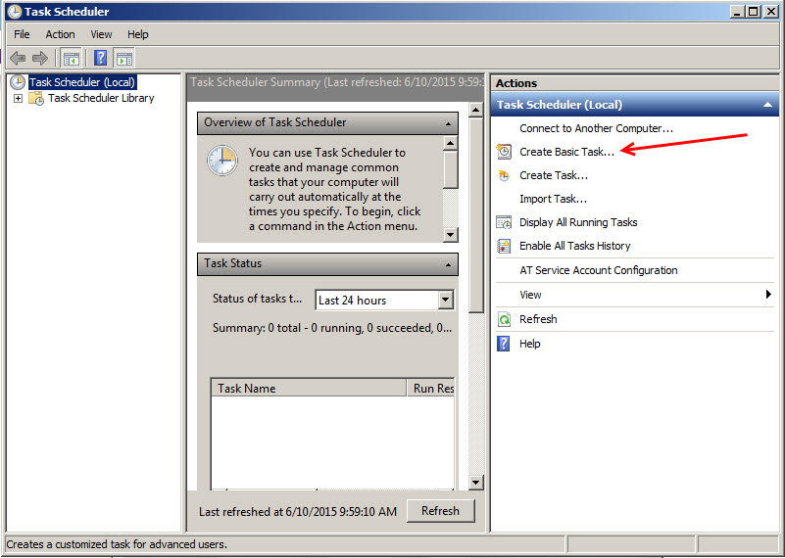
Task: Click the 'Status of tasks t...' label
Action: pyautogui.click(x=257, y=299)
